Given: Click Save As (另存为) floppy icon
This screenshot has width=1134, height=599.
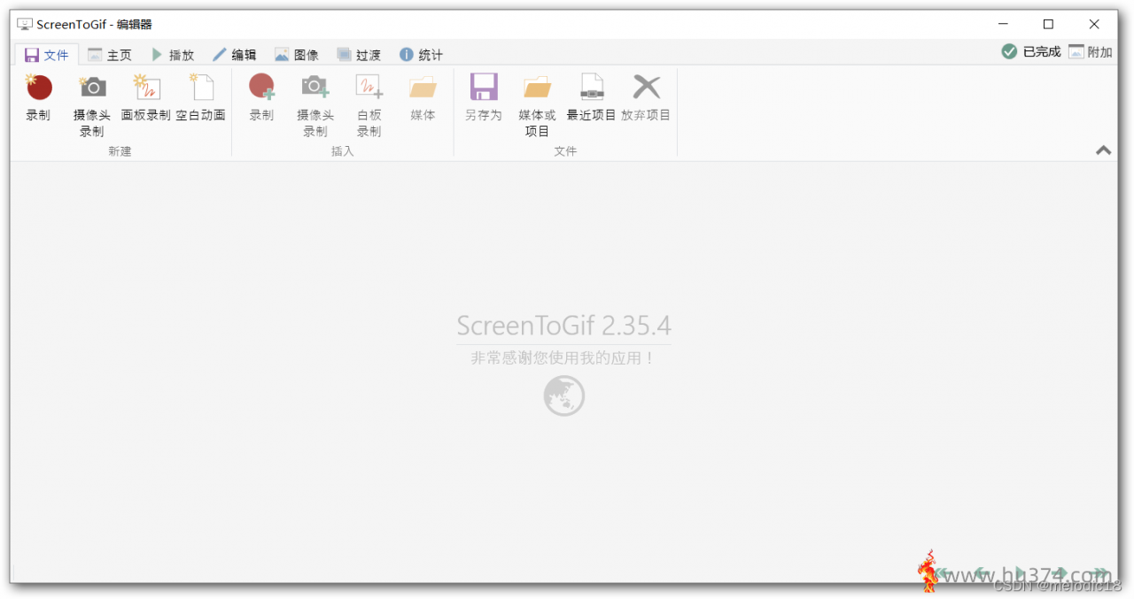Looking at the screenshot, I should tap(484, 98).
